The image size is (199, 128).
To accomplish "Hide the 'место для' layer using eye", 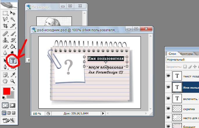I will pyautogui.click(x=168, y=118).
